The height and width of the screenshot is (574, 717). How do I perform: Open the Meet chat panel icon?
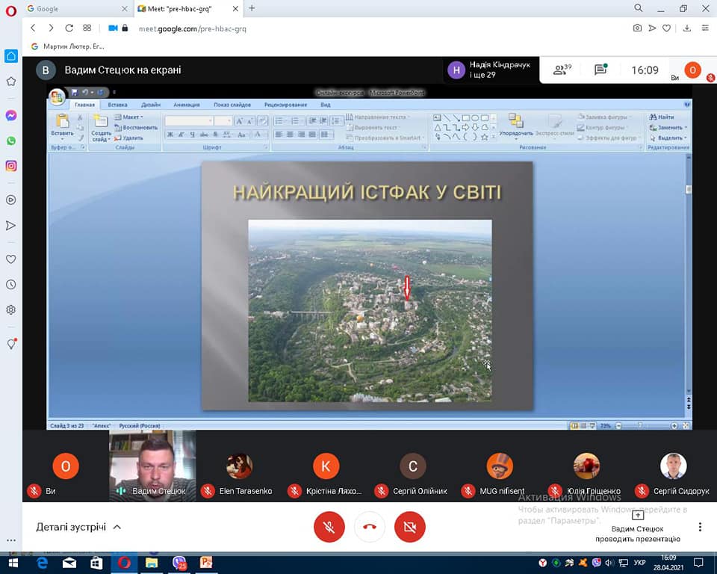point(600,70)
